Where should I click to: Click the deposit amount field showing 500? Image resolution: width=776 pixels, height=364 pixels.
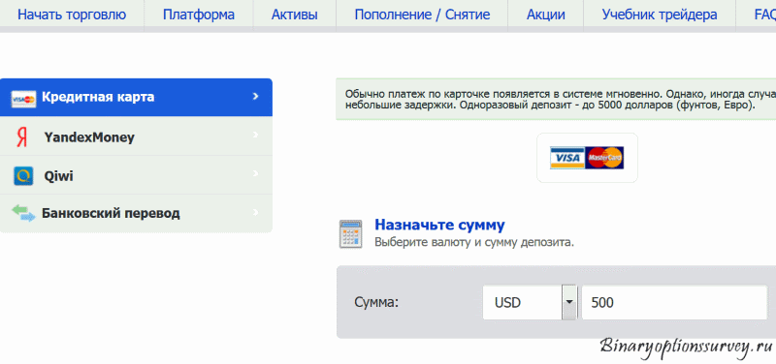coord(674,302)
